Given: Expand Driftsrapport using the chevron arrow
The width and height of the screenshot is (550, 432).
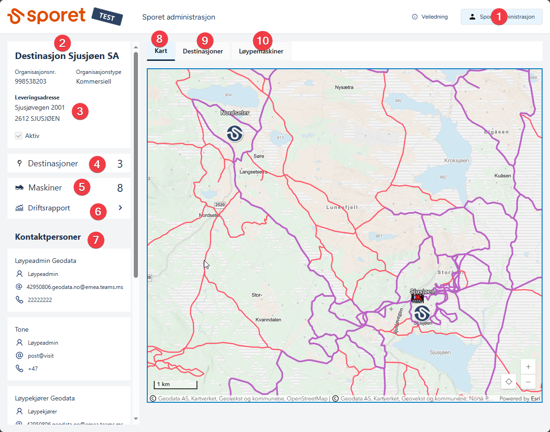Looking at the screenshot, I should [x=120, y=208].
